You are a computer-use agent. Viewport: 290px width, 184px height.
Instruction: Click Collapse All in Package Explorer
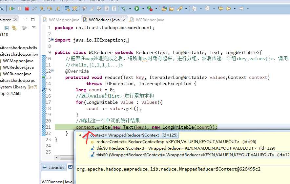point(7,28)
